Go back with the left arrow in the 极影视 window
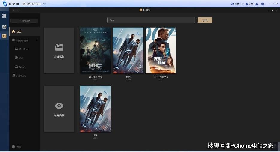 [13, 10]
